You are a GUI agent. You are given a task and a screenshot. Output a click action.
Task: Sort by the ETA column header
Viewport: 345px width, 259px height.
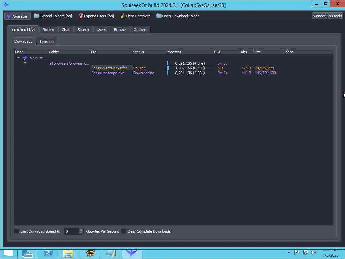226,52
